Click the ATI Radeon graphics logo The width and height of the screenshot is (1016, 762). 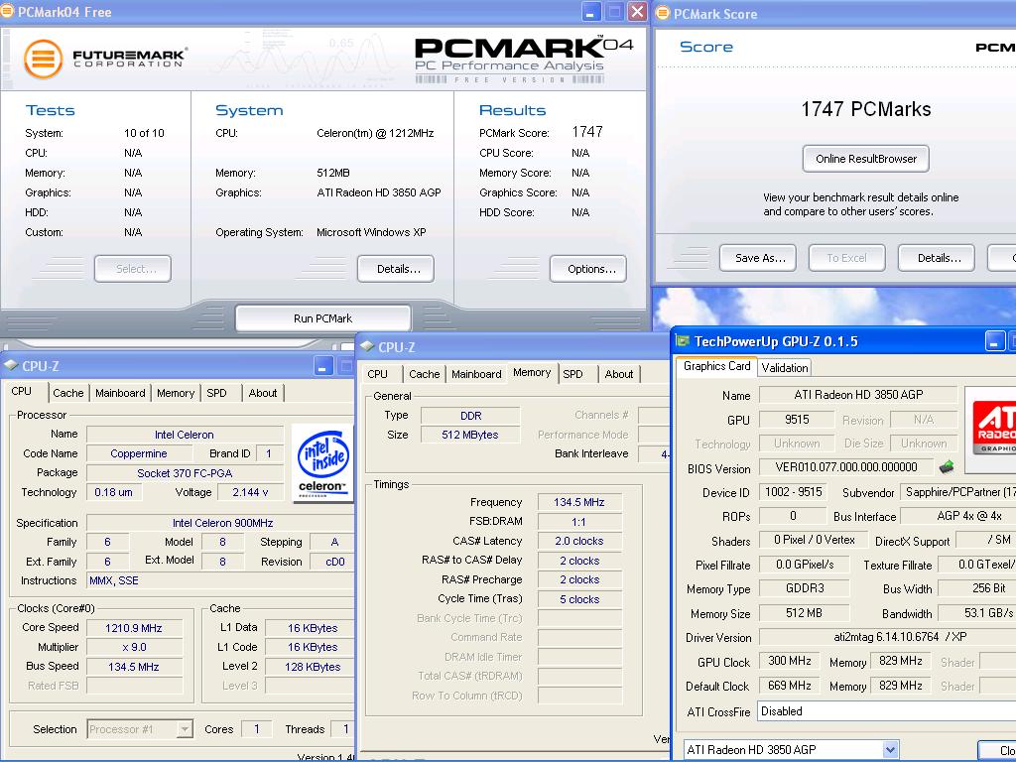pos(993,429)
